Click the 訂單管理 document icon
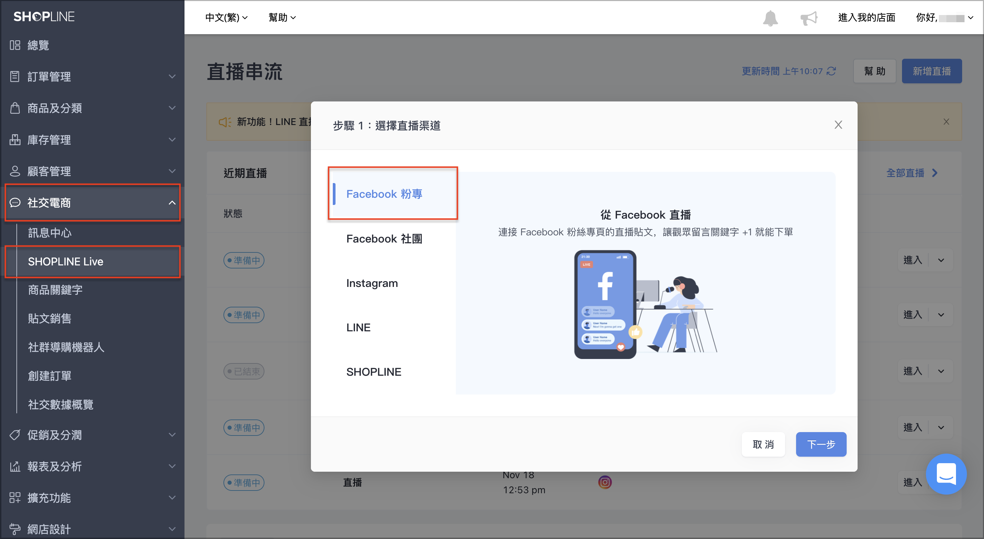 [x=15, y=77]
